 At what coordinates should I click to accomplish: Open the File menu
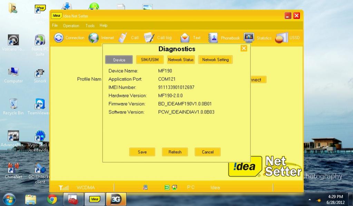tap(55, 25)
